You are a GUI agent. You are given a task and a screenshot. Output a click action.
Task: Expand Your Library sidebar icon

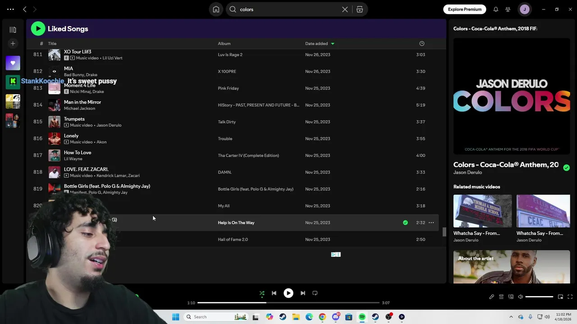click(x=13, y=30)
